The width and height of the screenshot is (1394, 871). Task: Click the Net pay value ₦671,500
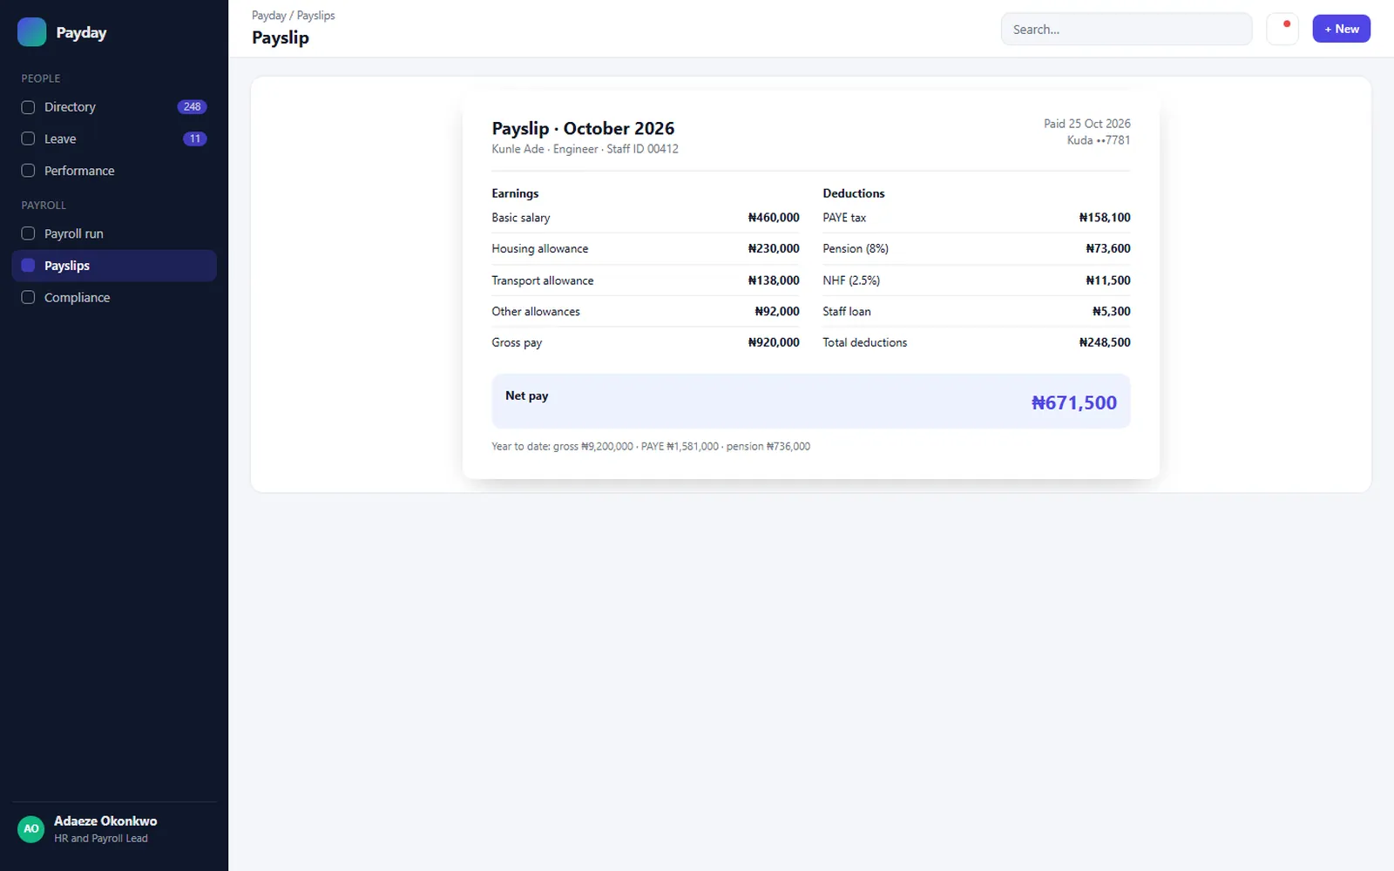1074,402
